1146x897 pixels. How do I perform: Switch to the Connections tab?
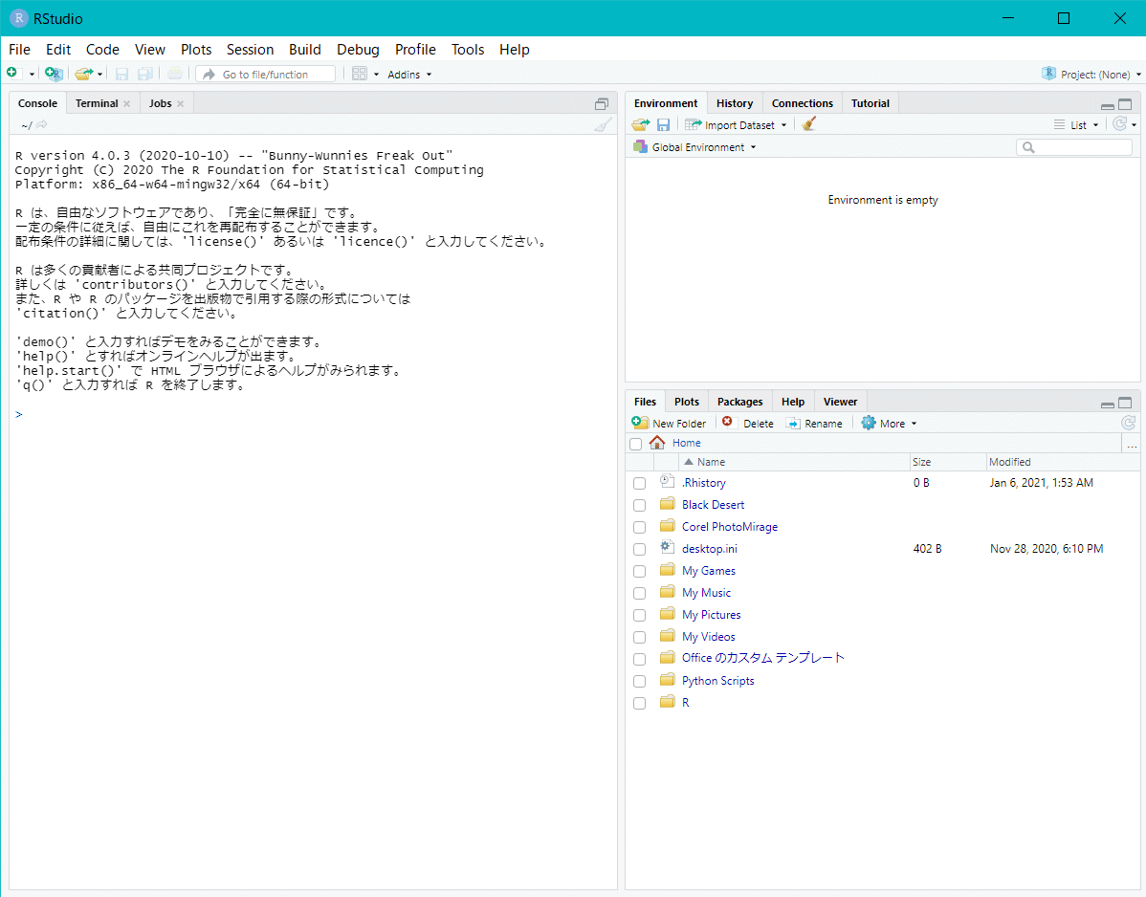click(x=802, y=103)
